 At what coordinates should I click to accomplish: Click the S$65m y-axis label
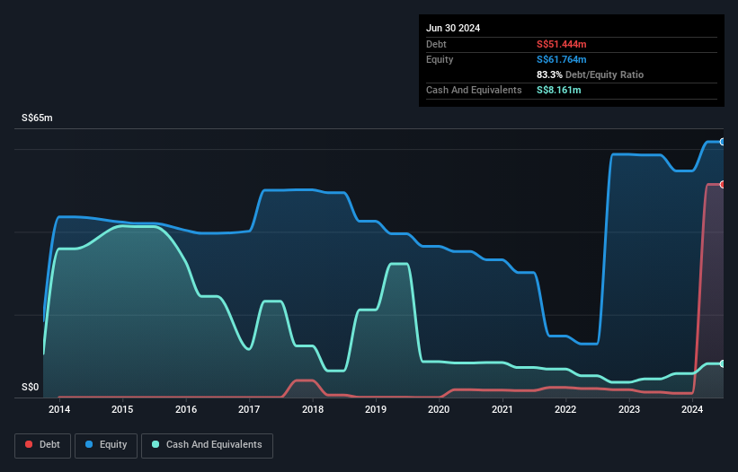(x=37, y=118)
